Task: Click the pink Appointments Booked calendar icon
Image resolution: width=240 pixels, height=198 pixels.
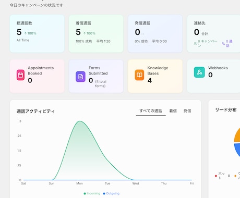Action: pos(20,75)
